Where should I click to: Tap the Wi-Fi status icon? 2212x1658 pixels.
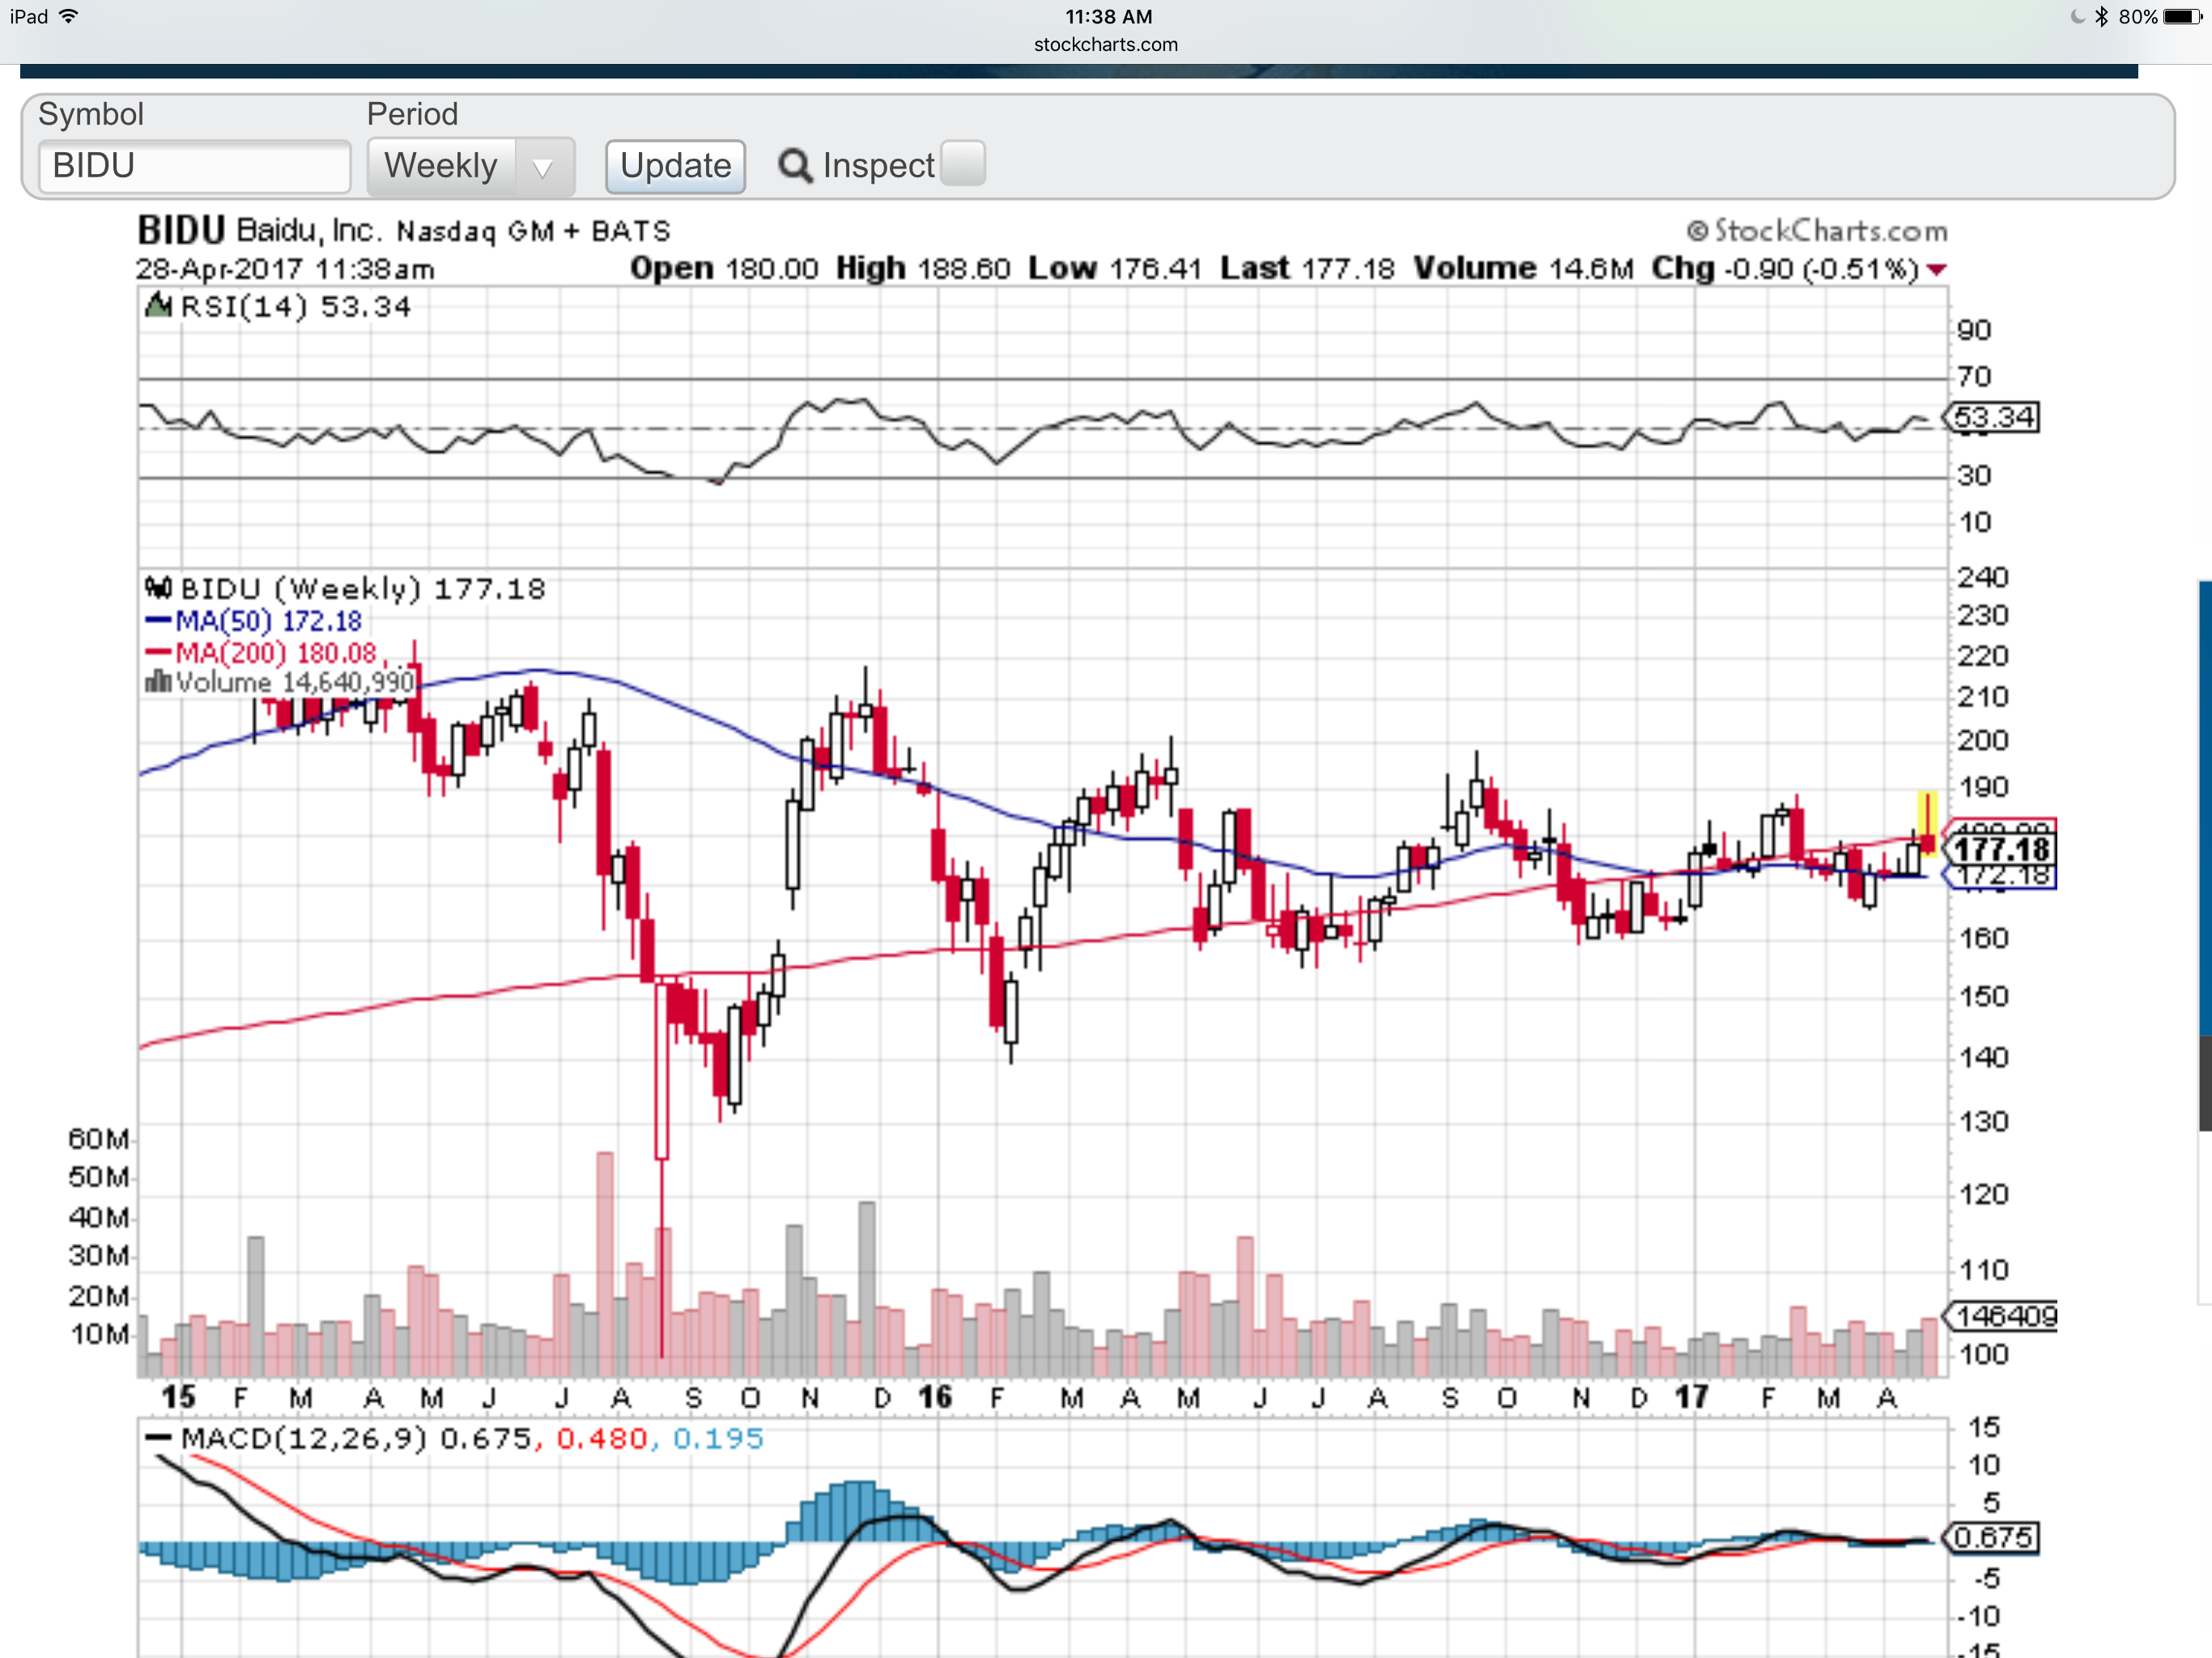[69, 16]
